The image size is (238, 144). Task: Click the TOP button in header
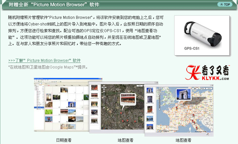[x=224, y=4]
